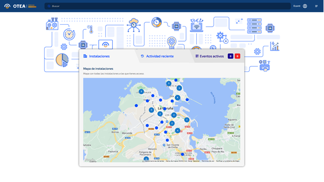The width and height of the screenshot is (324, 182).
Task: Click the 2 cluster just below La Coruña label
Action: (160, 114)
